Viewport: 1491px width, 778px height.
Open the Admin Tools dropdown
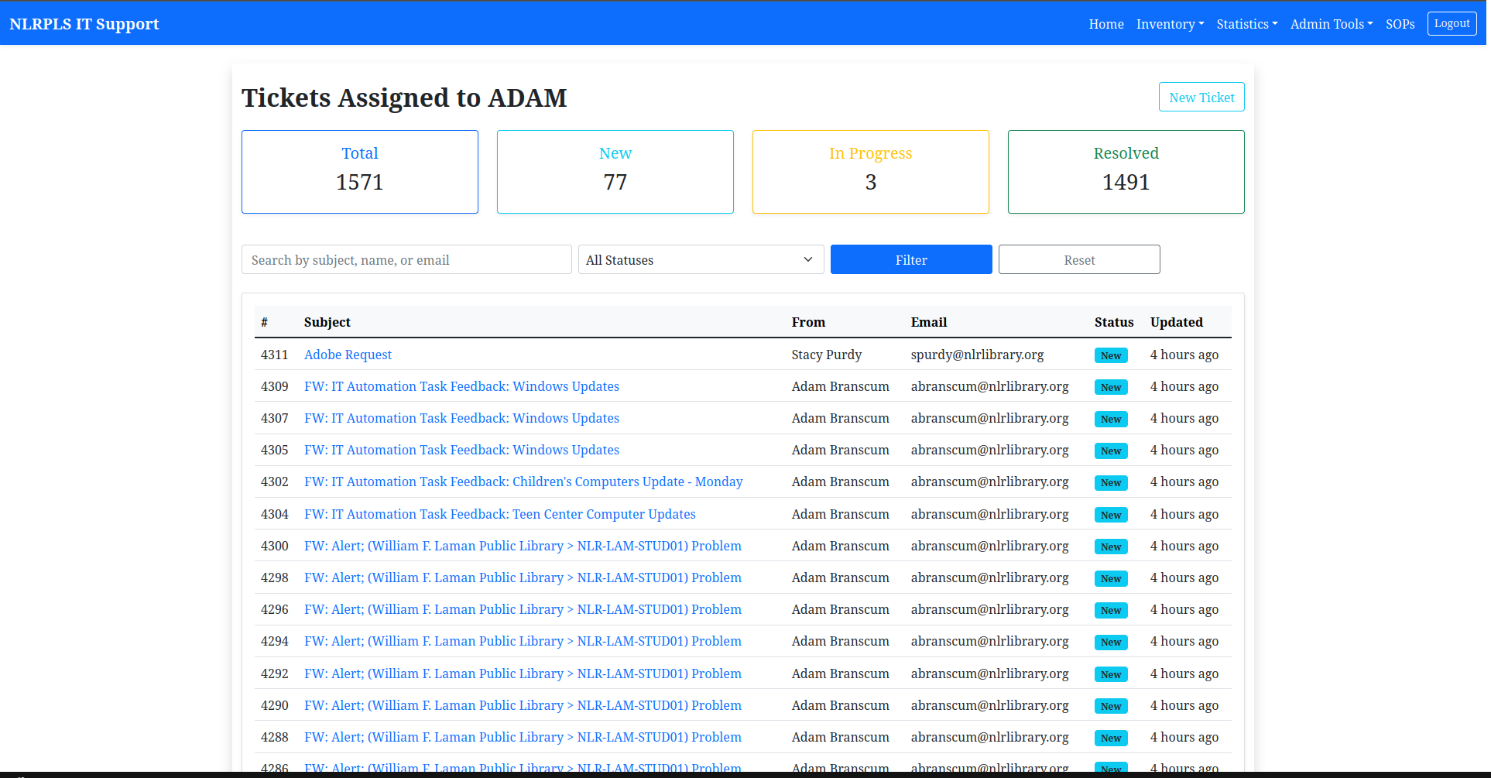tap(1331, 24)
